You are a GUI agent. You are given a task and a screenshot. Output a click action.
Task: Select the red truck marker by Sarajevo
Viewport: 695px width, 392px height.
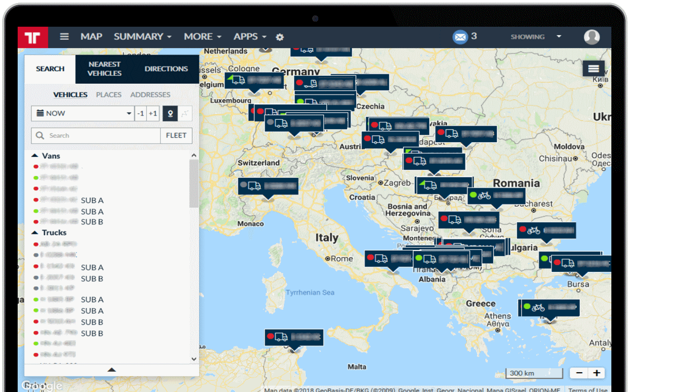[469, 220]
